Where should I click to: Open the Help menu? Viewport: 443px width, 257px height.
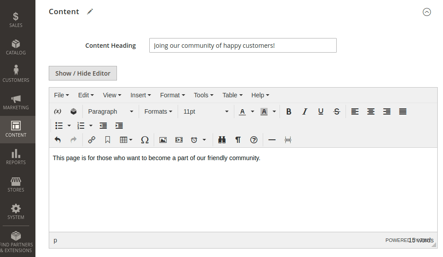pyautogui.click(x=260, y=95)
